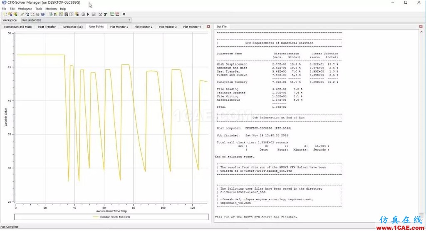Open the Help menu
This screenshot has width=426, height=231.
point(63,9)
